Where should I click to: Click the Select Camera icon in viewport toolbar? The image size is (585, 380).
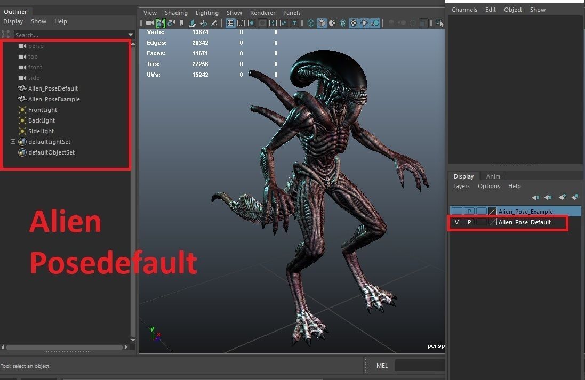click(x=150, y=23)
